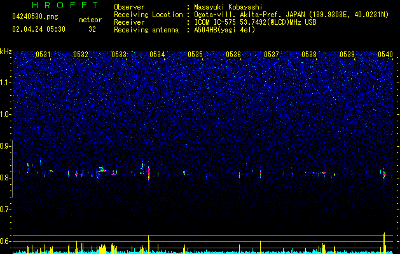400x254 pixels.
Task: Click the Ogata-vill. Akita-Pref. JAPAN location text
Action: pyautogui.click(x=291, y=15)
